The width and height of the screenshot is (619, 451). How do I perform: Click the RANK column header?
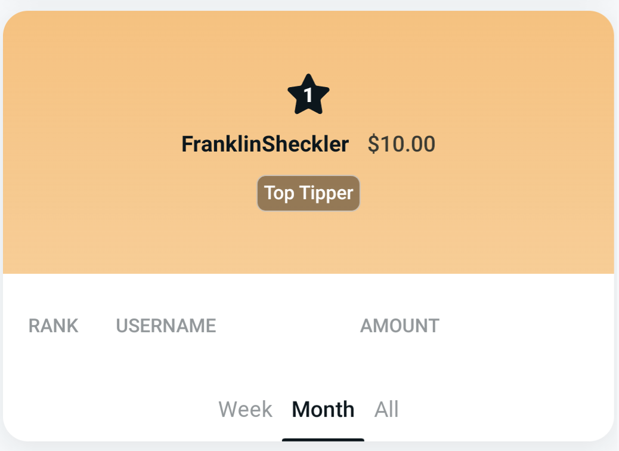click(53, 326)
